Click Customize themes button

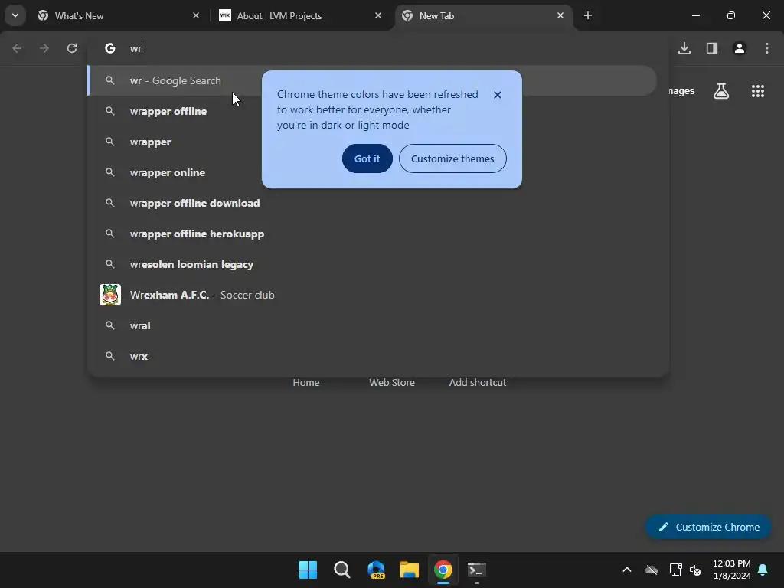[452, 158]
